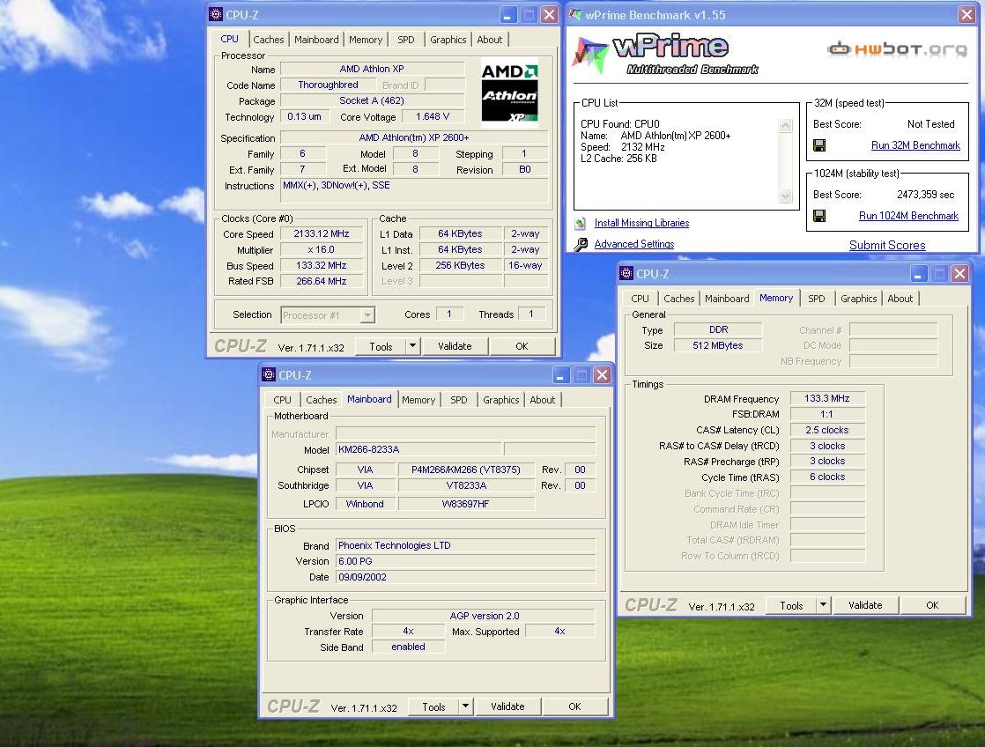Click Tools button in Mainboard window
The height and width of the screenshot is (747, 985).
[x=433, y=706]
